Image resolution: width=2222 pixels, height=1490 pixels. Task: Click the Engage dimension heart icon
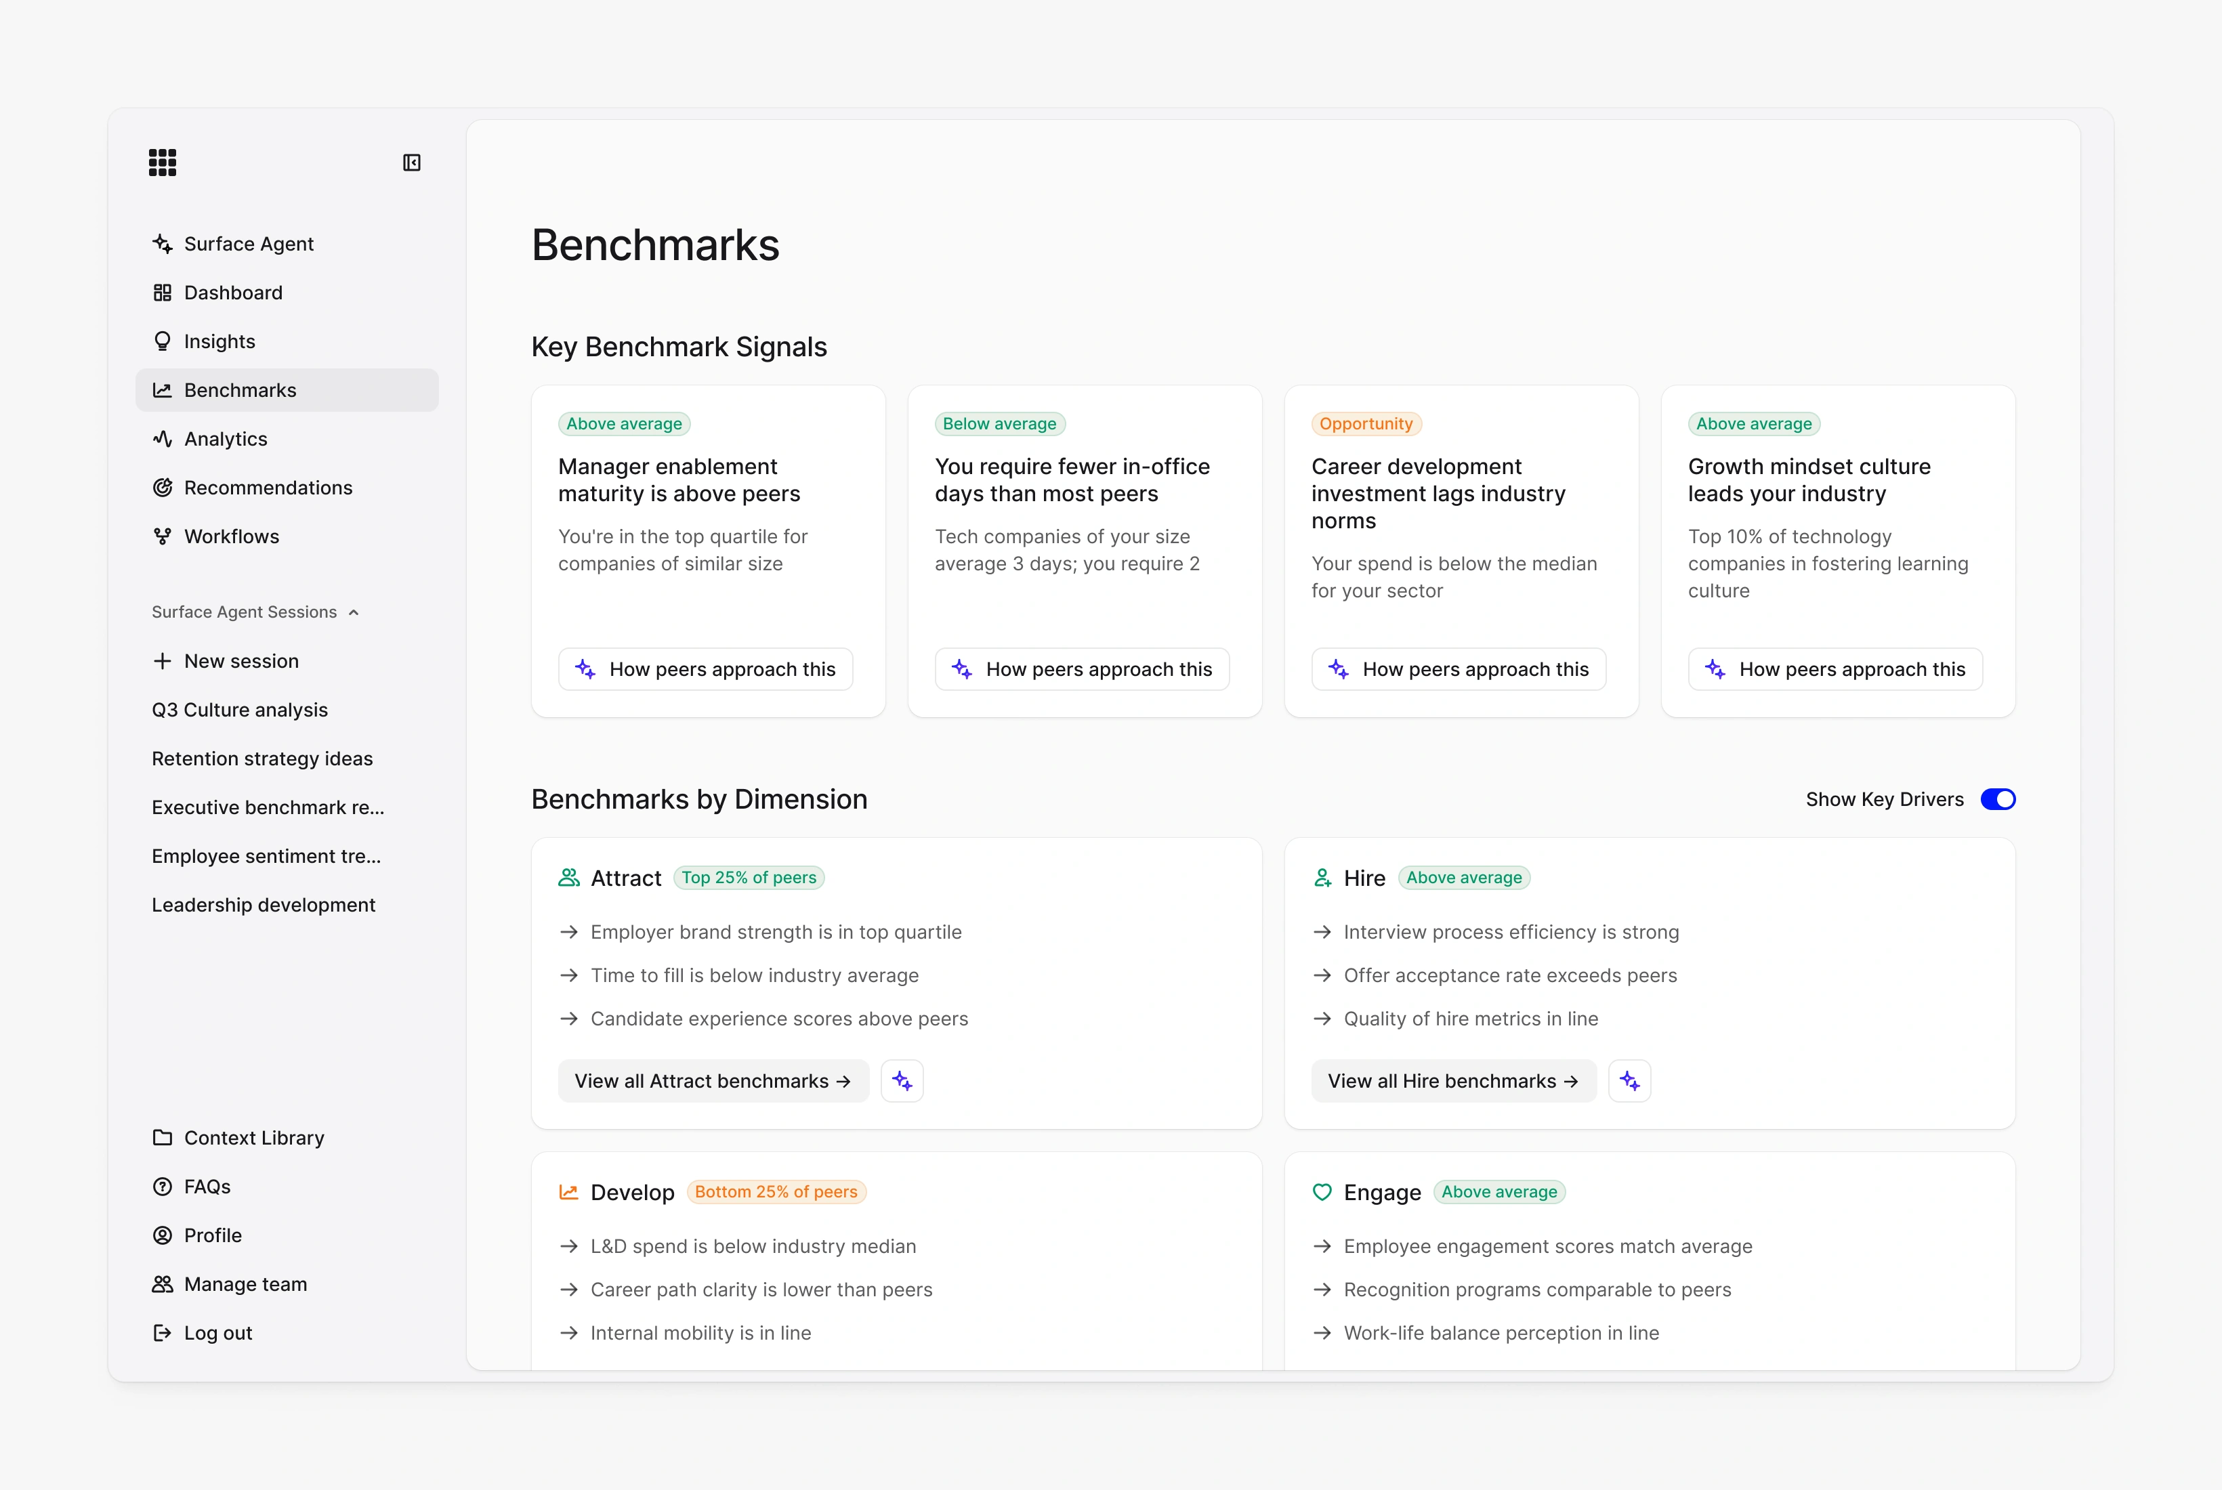pyautogui.click(x=1322, y=1193)
